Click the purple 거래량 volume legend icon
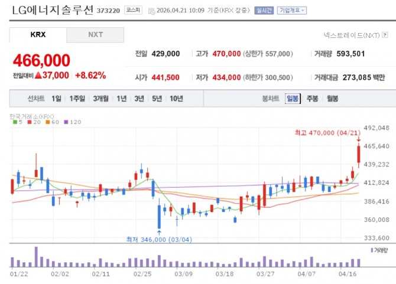The width and height of the screenshot is (396, 284). [x=372, y=250]
